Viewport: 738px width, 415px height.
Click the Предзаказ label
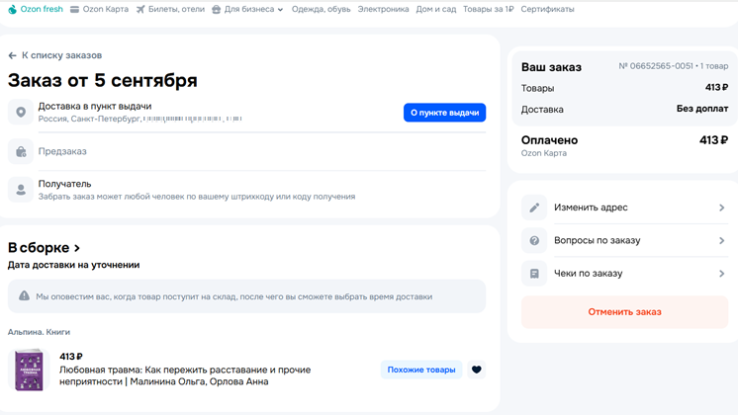[x=62, y=151]
